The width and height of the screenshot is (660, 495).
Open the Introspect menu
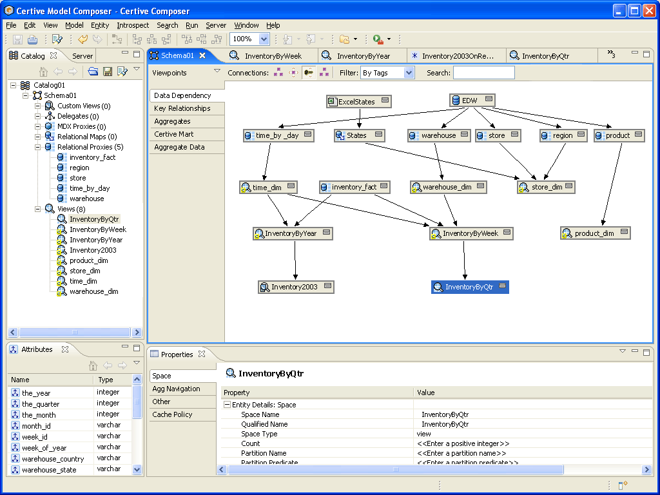click(x=133, y=25)
